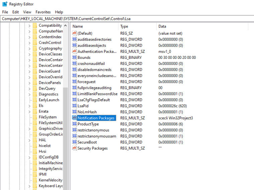Click the DeviceGuard folder icon
This screenshot has height=190, width=254.
pyautogui.click(x=34, y=71)
